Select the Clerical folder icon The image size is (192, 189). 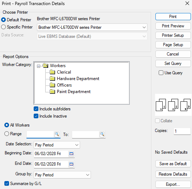point(53,72)
